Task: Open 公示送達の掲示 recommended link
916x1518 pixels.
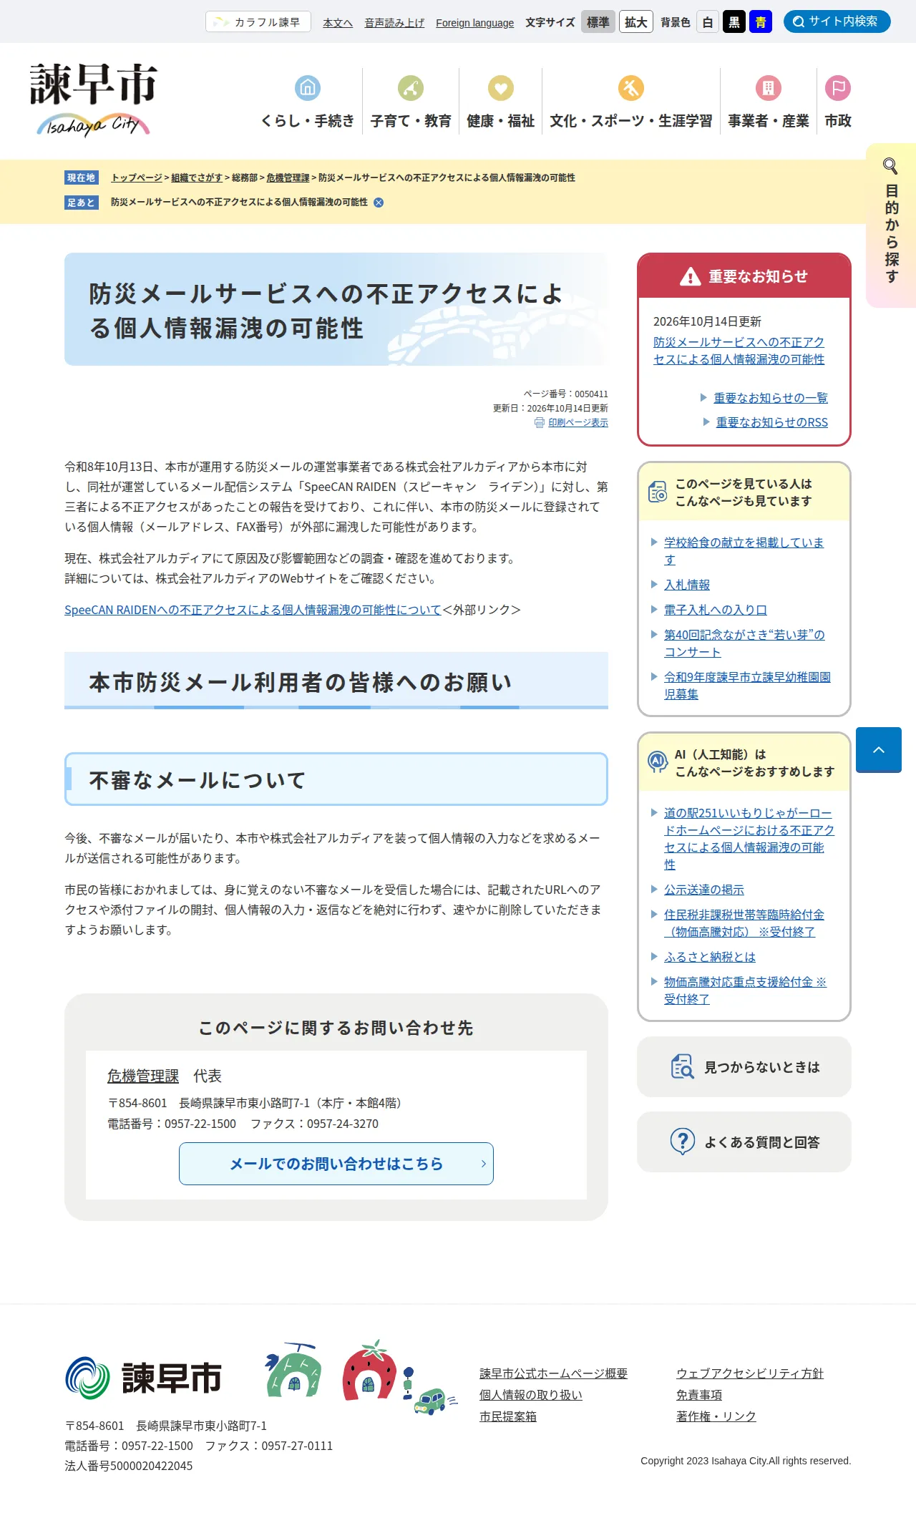Action: [x=704, y=890]
